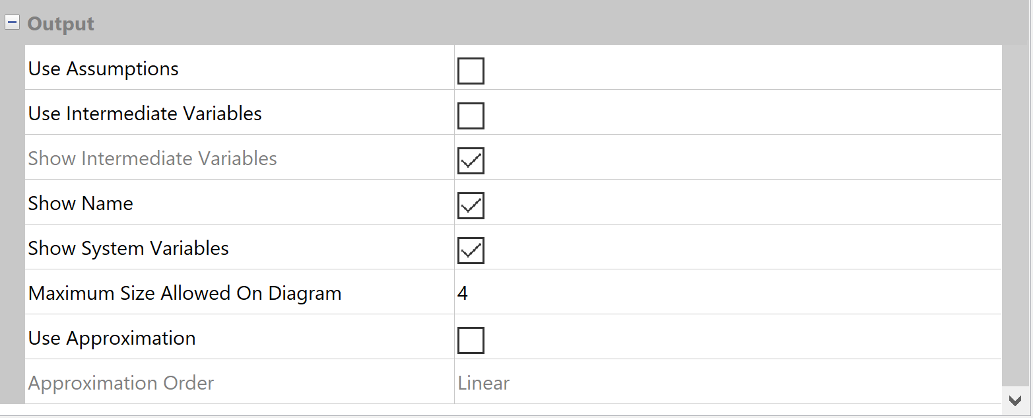Click the Output section header

pos(61,24)
